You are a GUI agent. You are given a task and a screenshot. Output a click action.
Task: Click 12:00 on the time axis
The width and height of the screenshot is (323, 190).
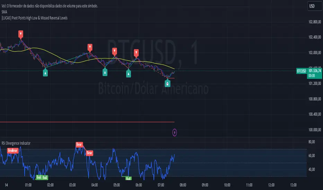tap(271, 185)
